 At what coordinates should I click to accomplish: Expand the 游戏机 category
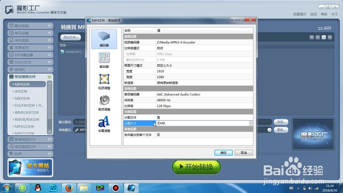30,69
